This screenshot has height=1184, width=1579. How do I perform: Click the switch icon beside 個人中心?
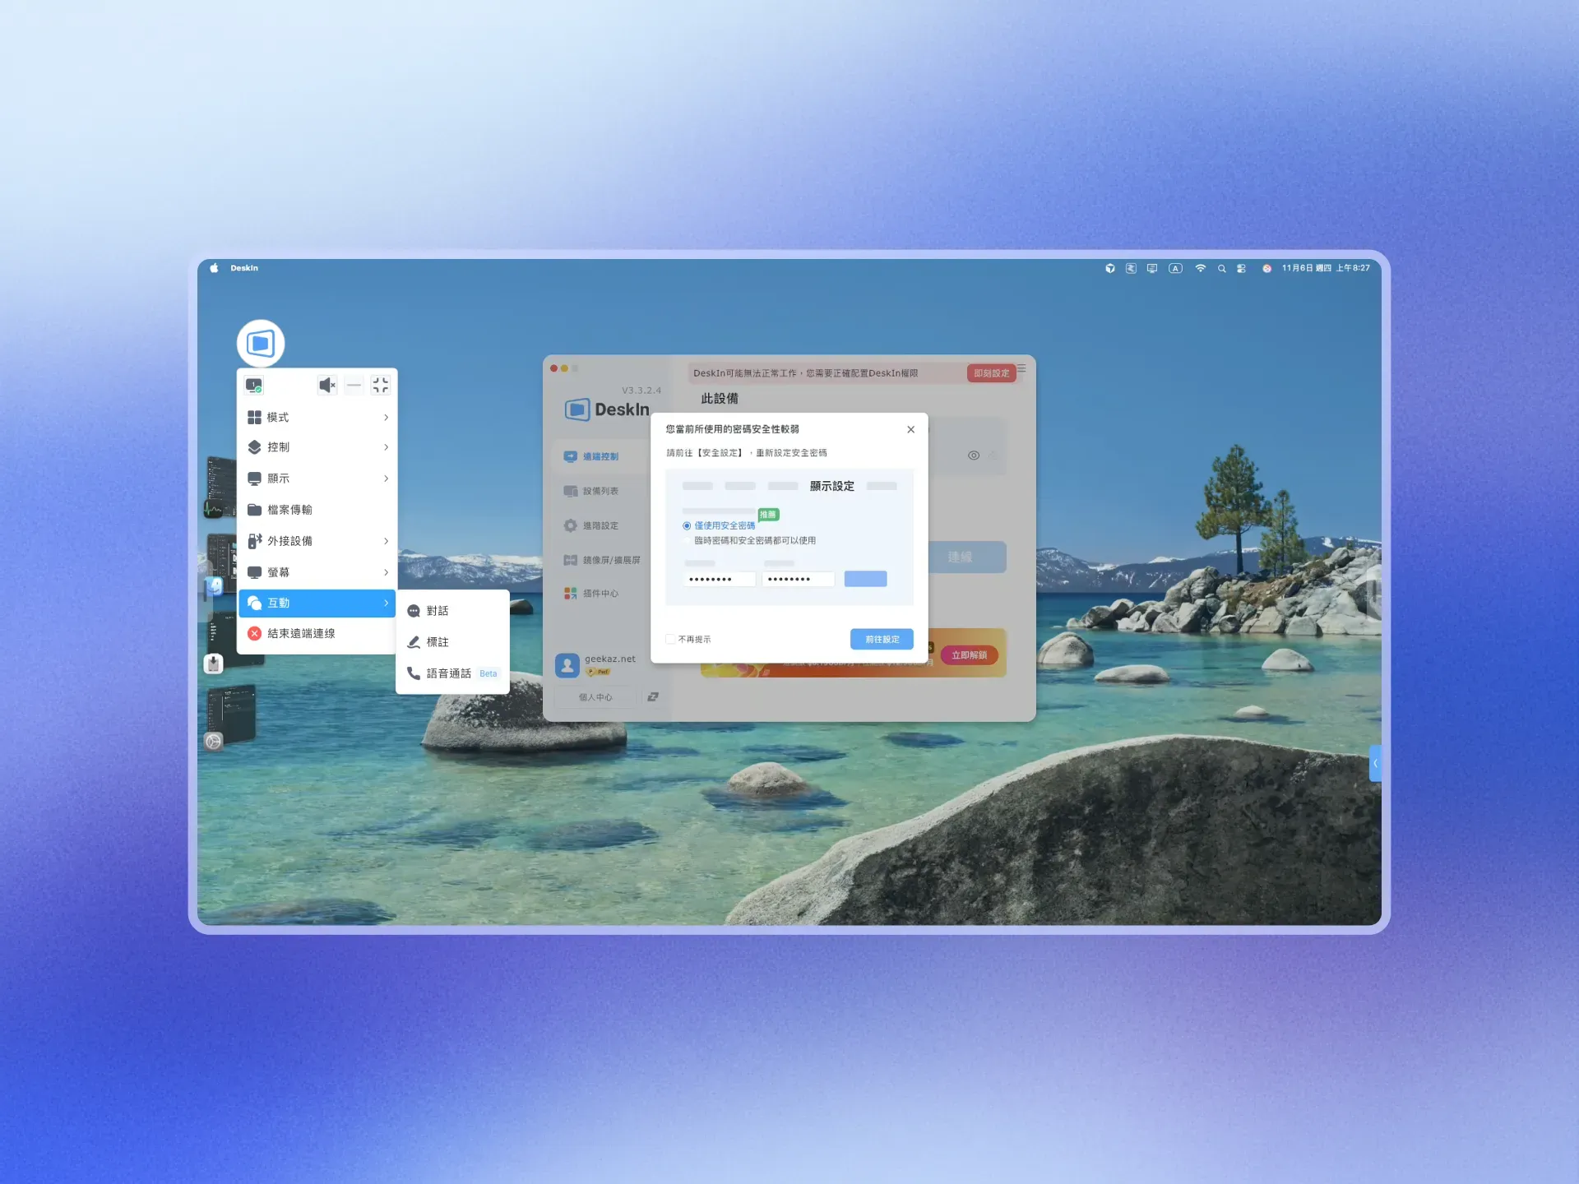coord(653,697)
